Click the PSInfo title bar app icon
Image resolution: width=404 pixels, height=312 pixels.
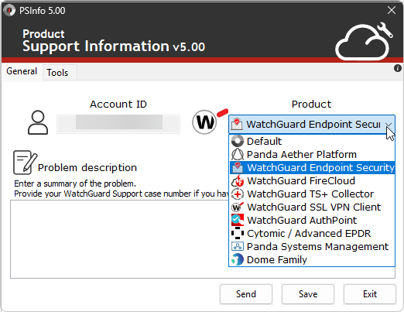click(9, 11)
